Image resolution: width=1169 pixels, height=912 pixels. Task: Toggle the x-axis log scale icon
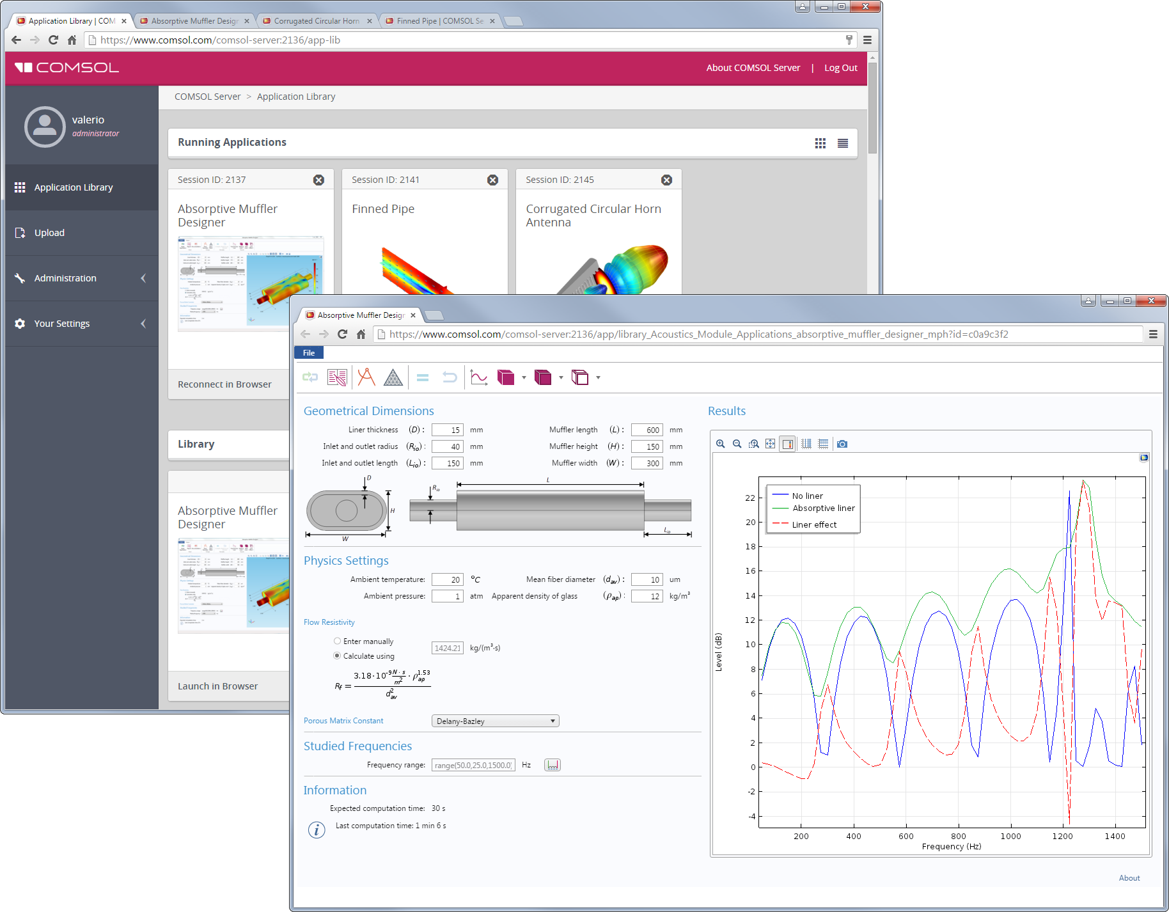tap(806, 444)
